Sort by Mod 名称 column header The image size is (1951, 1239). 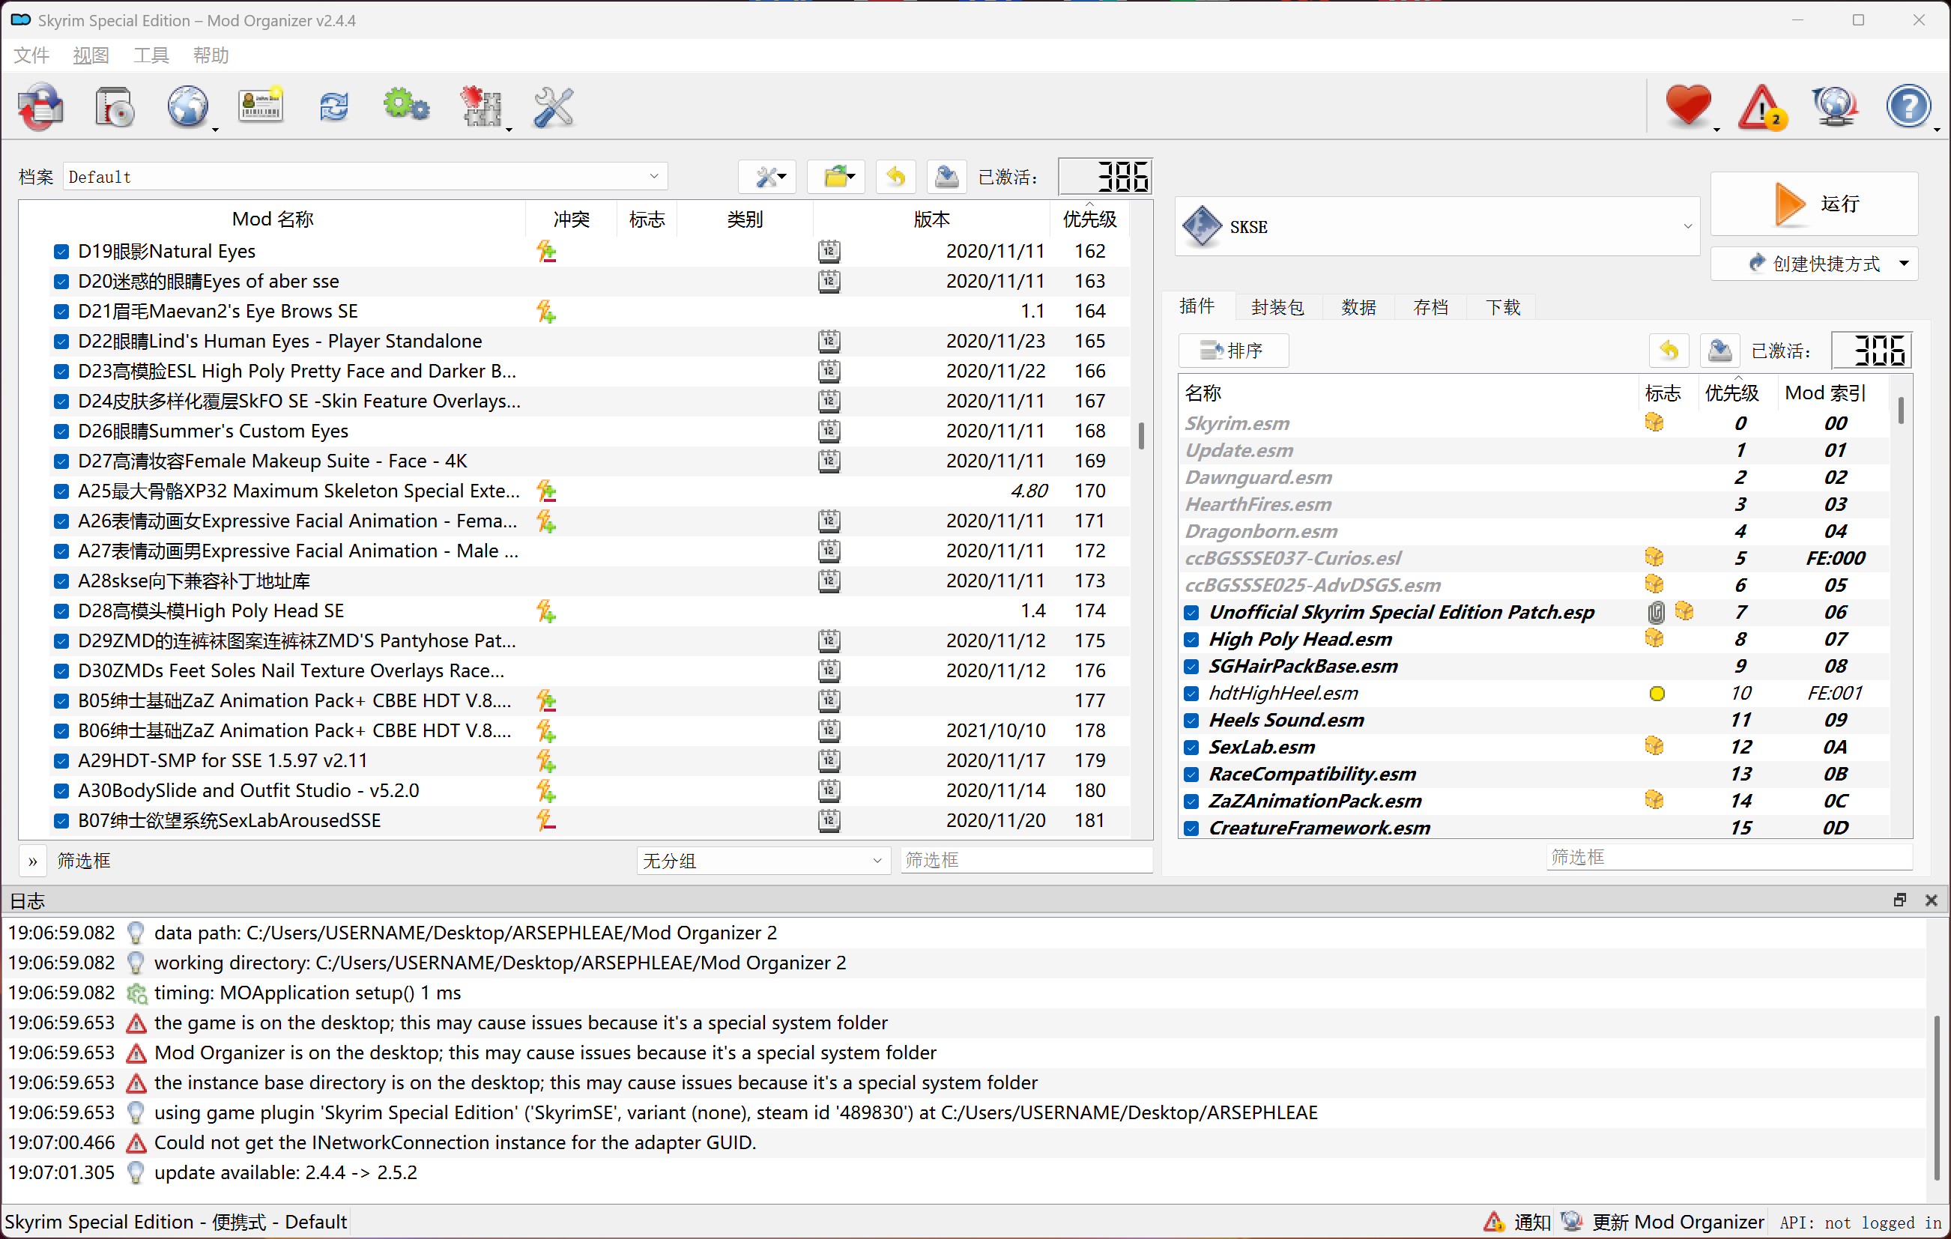point(273,219)
